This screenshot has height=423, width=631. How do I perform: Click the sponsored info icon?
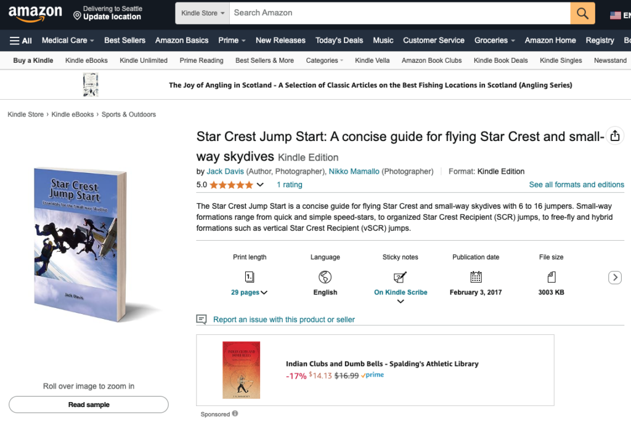[235, 414]
